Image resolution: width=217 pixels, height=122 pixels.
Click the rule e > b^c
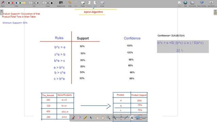[59, 67]
